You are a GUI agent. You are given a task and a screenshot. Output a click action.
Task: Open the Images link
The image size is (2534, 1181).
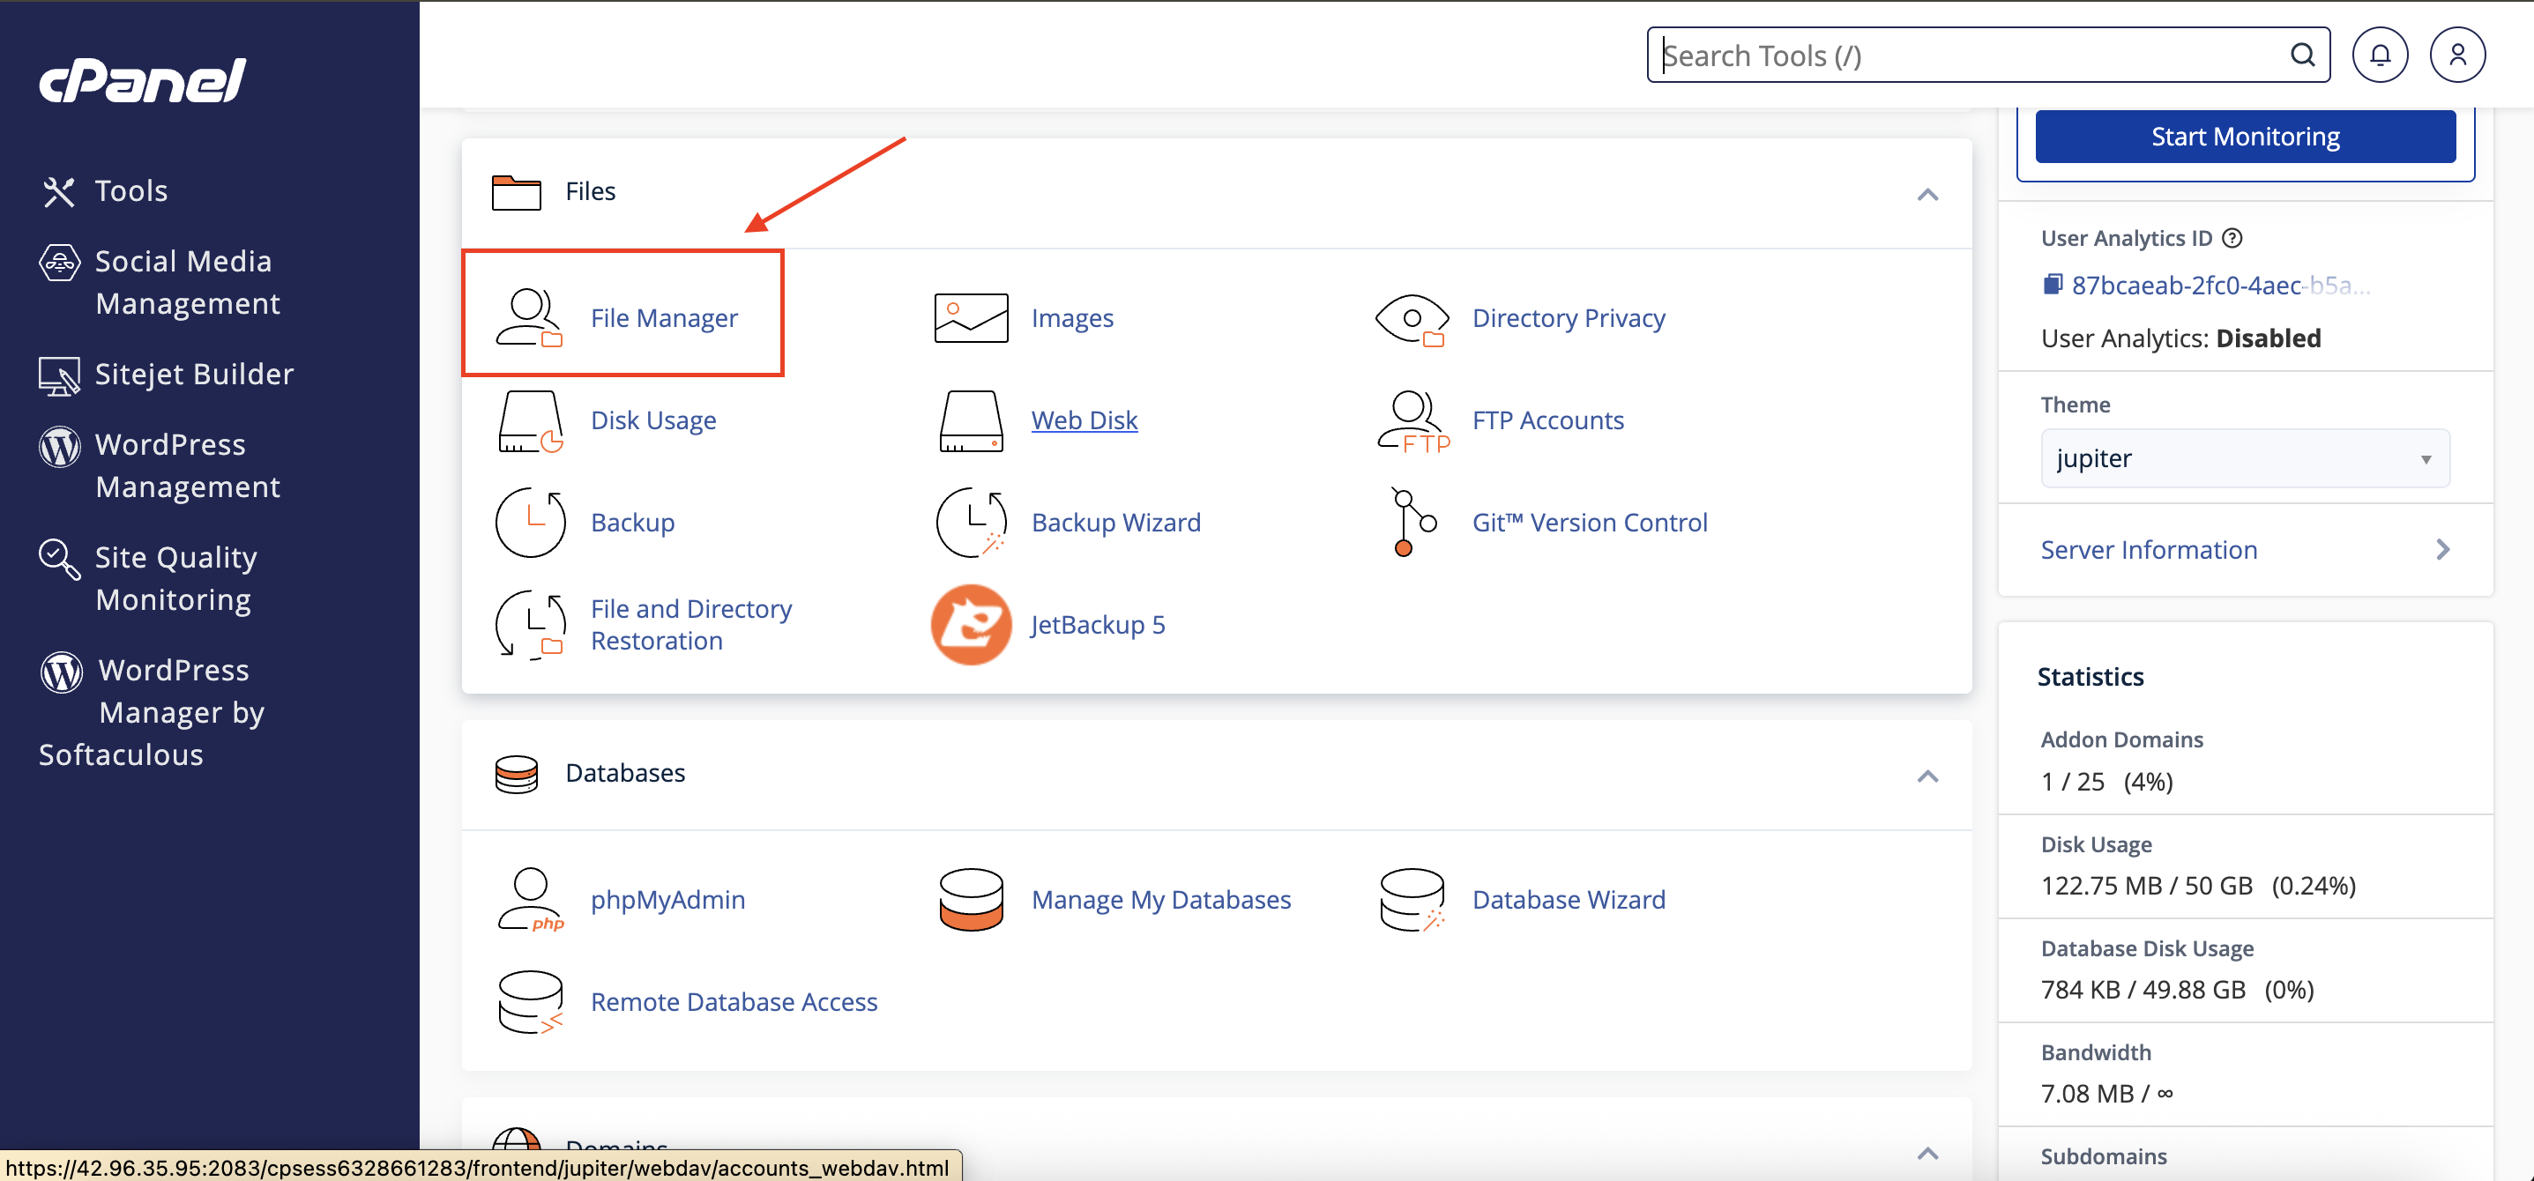click(x=1072, y=317)
